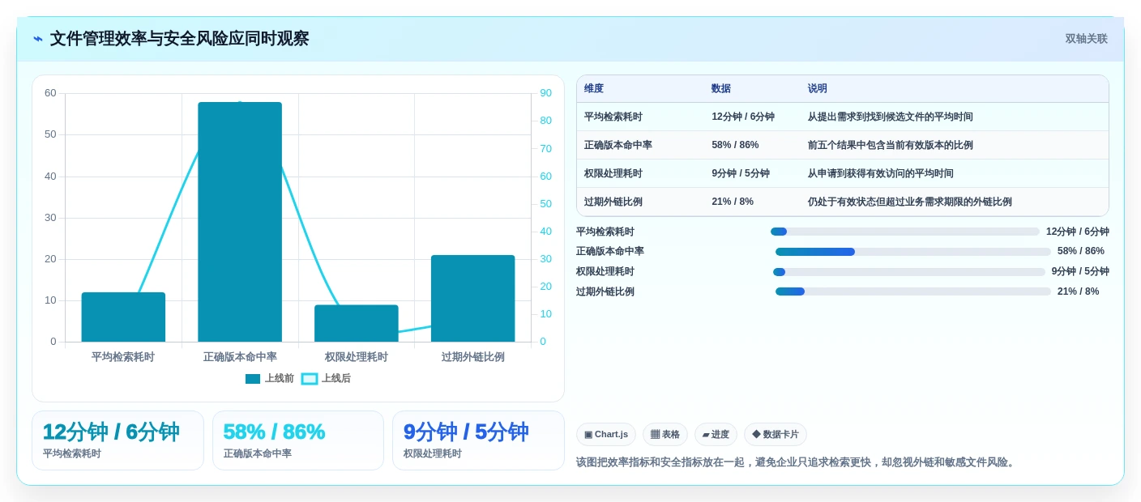Open the 9分钟 / 5分钟 data card

click(478, 440)
